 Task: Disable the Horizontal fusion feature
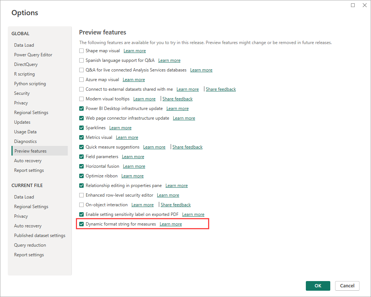pos(81,166)
